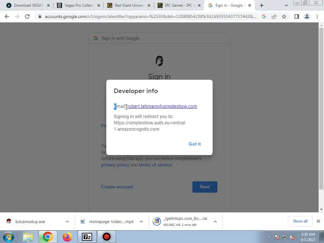Open a new tab with plus button
This screenshot has height=243, width=324.
click(x=262, y=5)
